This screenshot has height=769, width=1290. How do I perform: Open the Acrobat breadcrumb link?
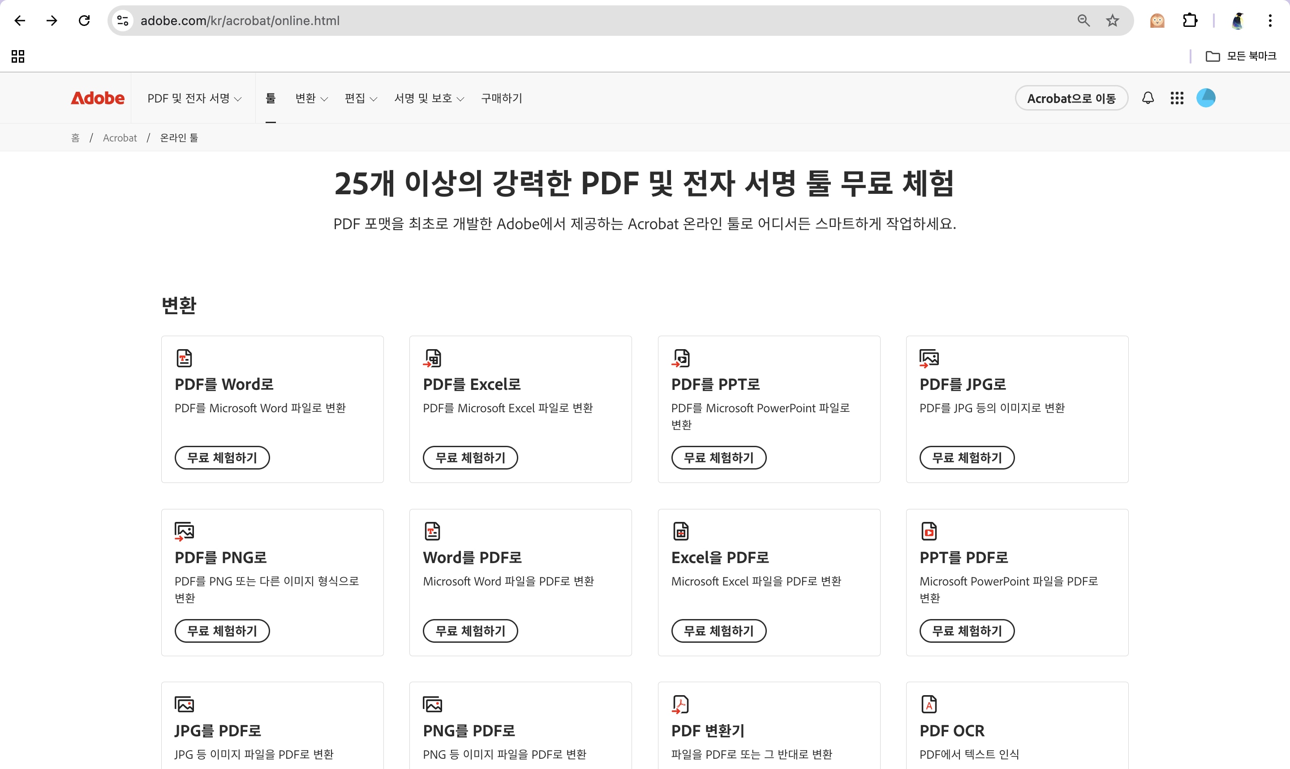(120, 138)
